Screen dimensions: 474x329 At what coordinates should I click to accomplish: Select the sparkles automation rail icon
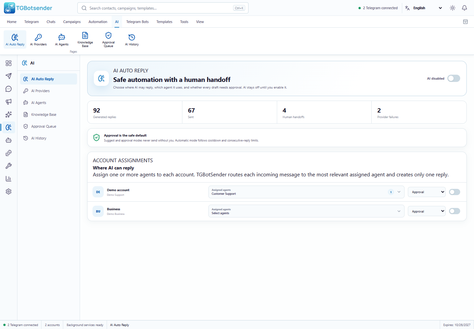(9, 114)
